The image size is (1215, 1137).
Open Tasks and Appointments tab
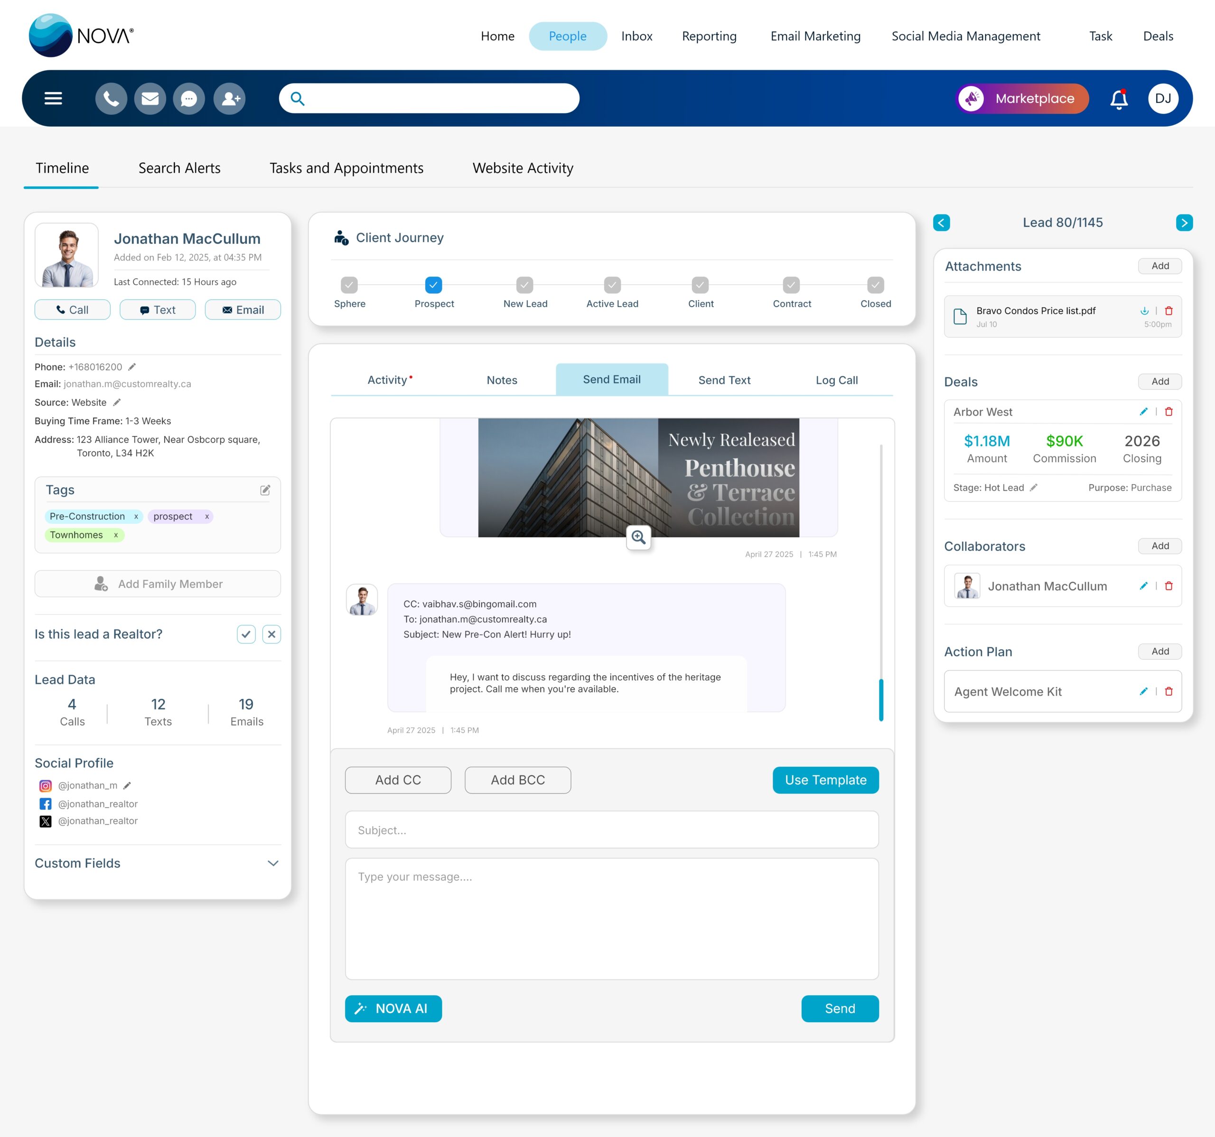346,168
